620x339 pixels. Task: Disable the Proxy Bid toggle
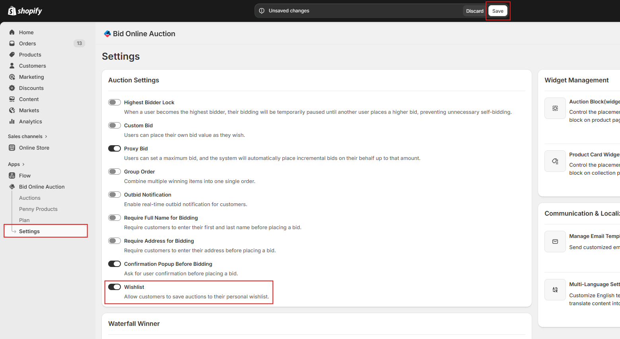(115, 148)
